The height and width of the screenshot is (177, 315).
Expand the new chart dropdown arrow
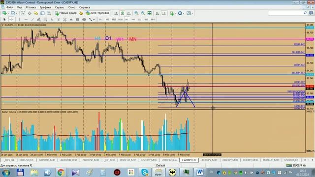(x=8, y=13)
